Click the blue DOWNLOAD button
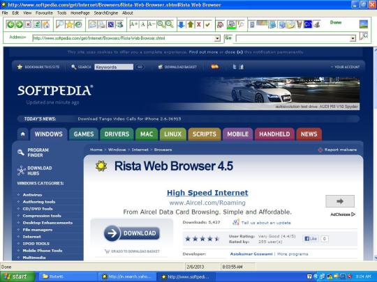377x282 pixels. point(132,233)
